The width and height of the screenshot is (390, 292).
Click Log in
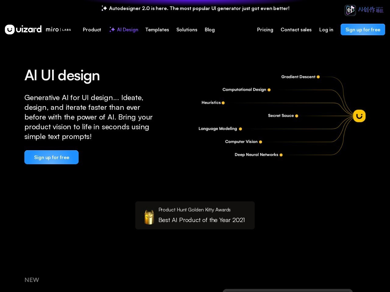(x=326, y=30)
